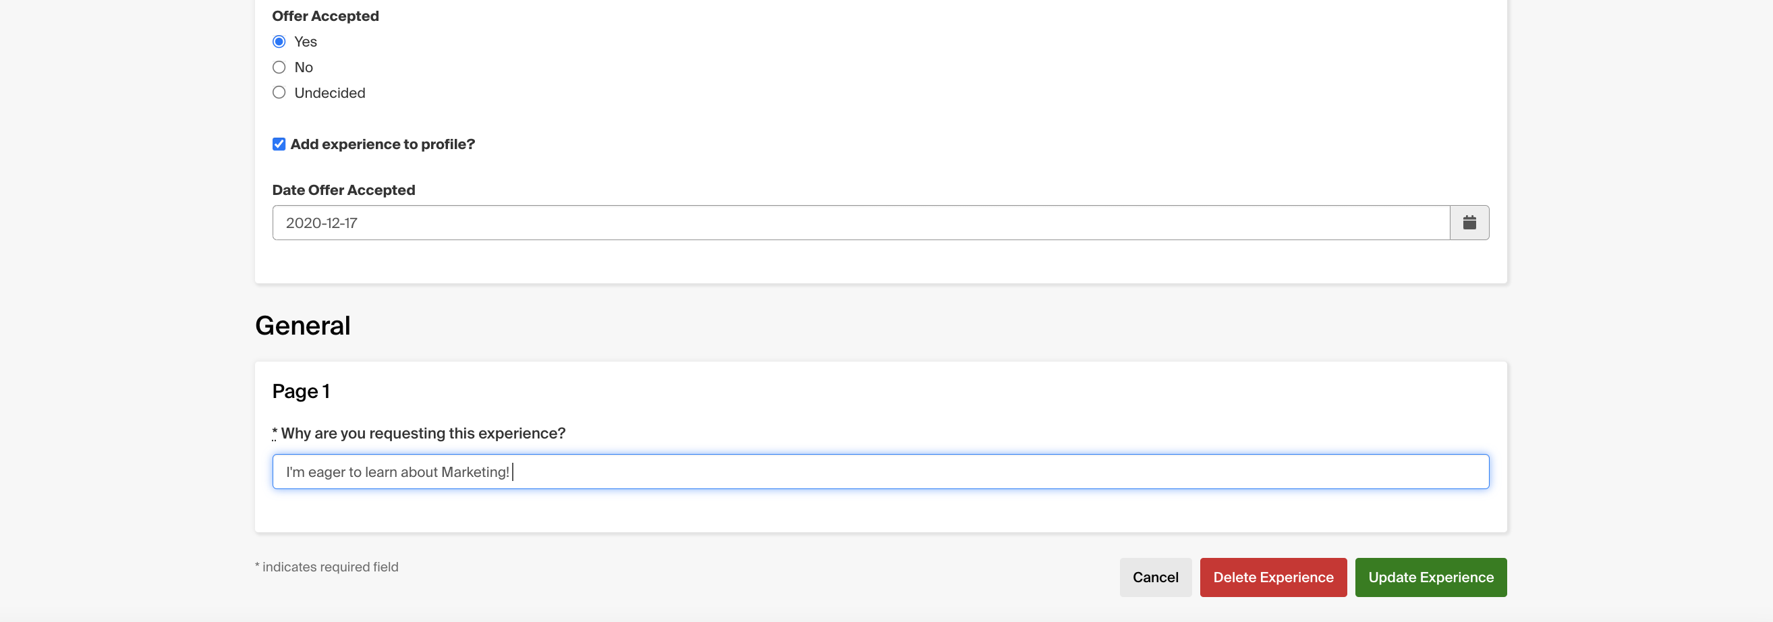The height and width of the screenshot is (622, 1773).
Task: Choose the No radio option
Action: click(x=279, y=67)
